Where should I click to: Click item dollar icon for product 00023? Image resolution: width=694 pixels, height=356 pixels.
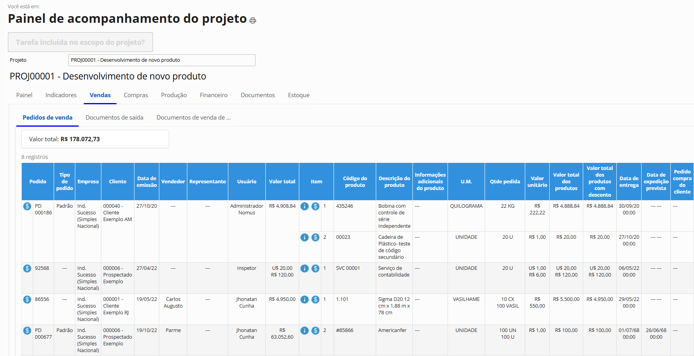coord(315,237)
